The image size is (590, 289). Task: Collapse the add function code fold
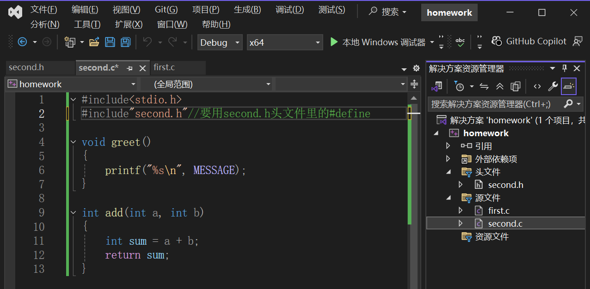73,212
